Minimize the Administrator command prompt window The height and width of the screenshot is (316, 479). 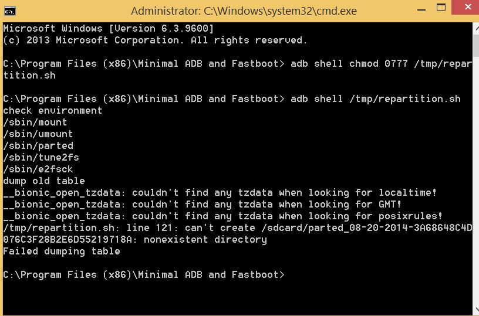tap(421, 10)
